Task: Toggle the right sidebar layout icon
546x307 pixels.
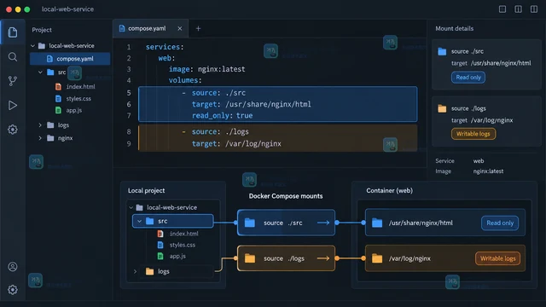Action: pyautogui.click(x=534, y=9)
